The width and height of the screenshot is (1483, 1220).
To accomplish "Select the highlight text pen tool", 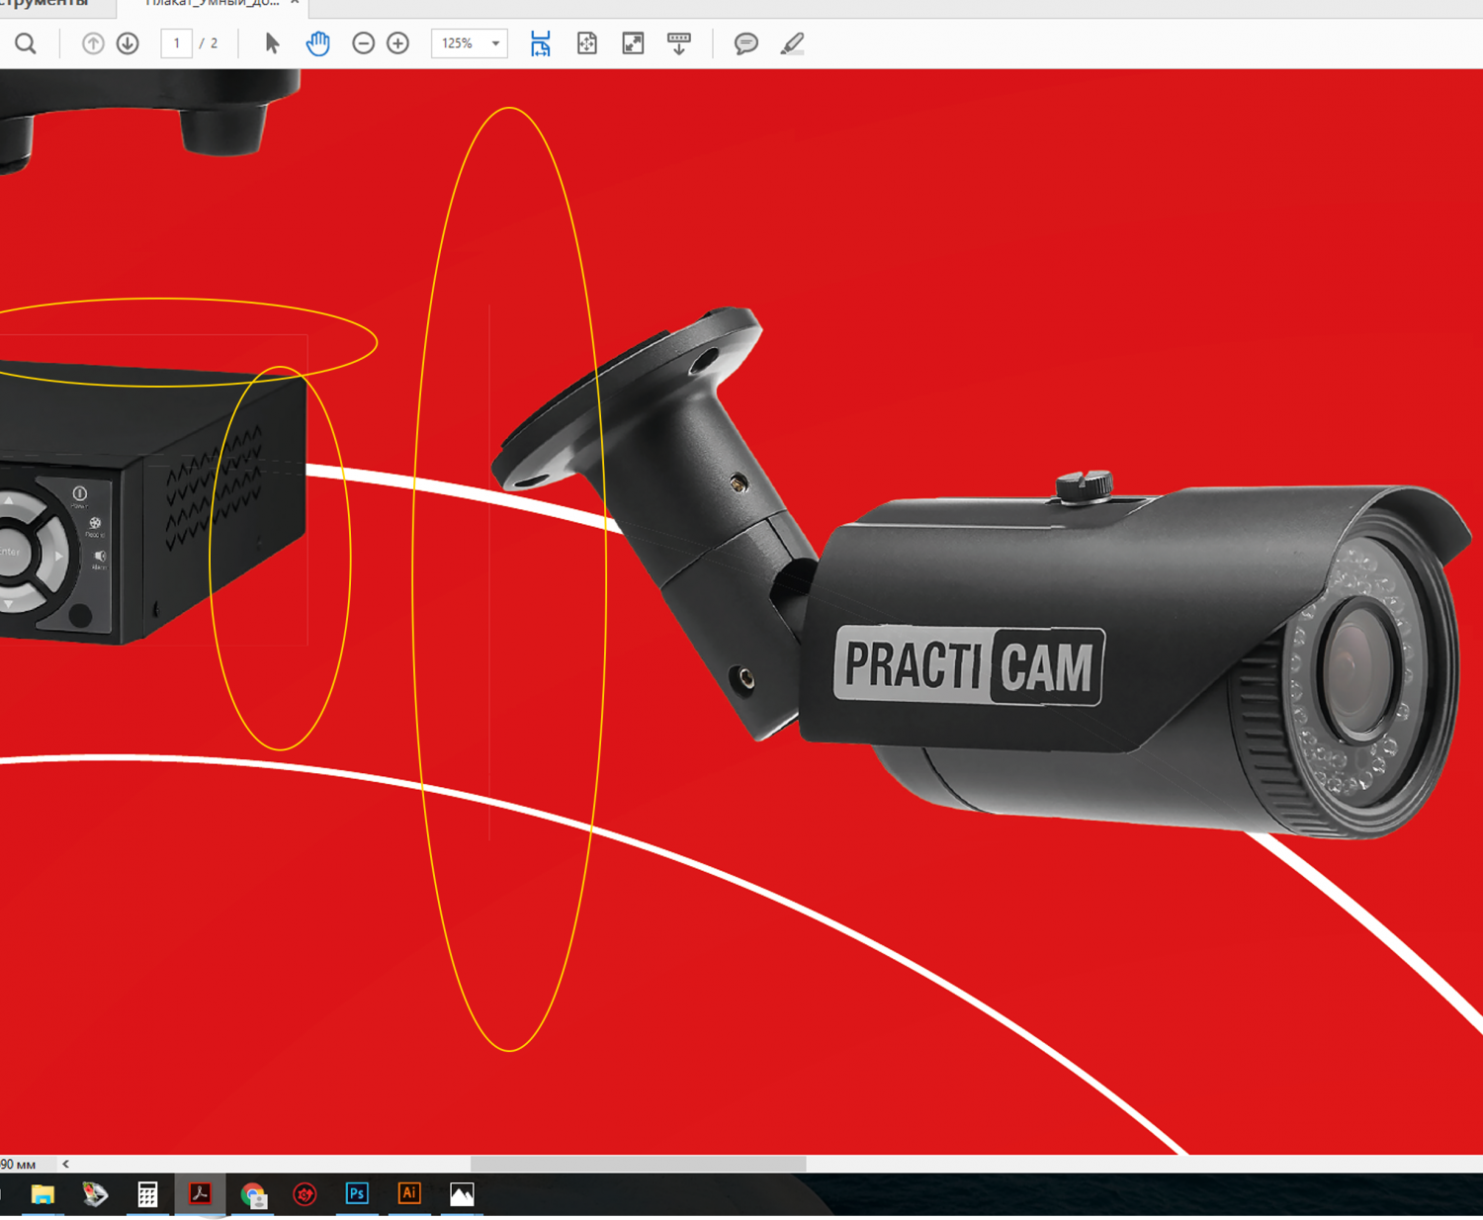I will (x=792, y=44).
